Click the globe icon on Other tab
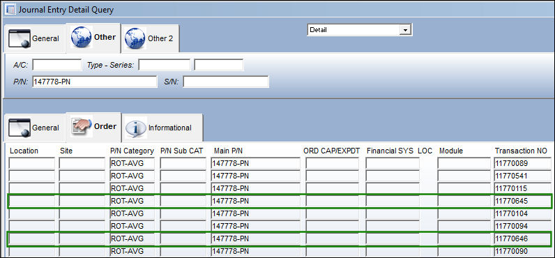The image size is (555, 258). pos(81,37)
